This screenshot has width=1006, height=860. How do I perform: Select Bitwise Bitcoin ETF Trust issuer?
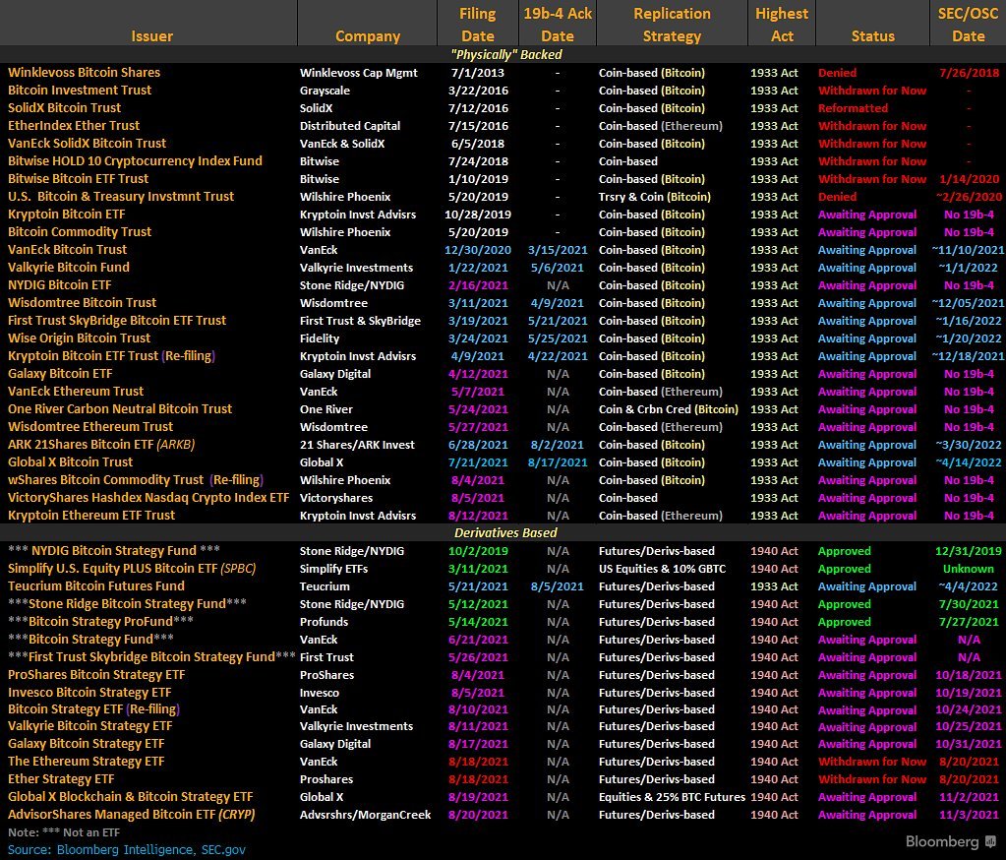coord(78,179)
